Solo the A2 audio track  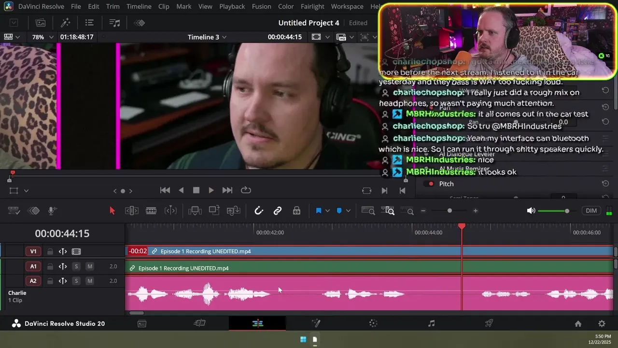coord(76,281)
